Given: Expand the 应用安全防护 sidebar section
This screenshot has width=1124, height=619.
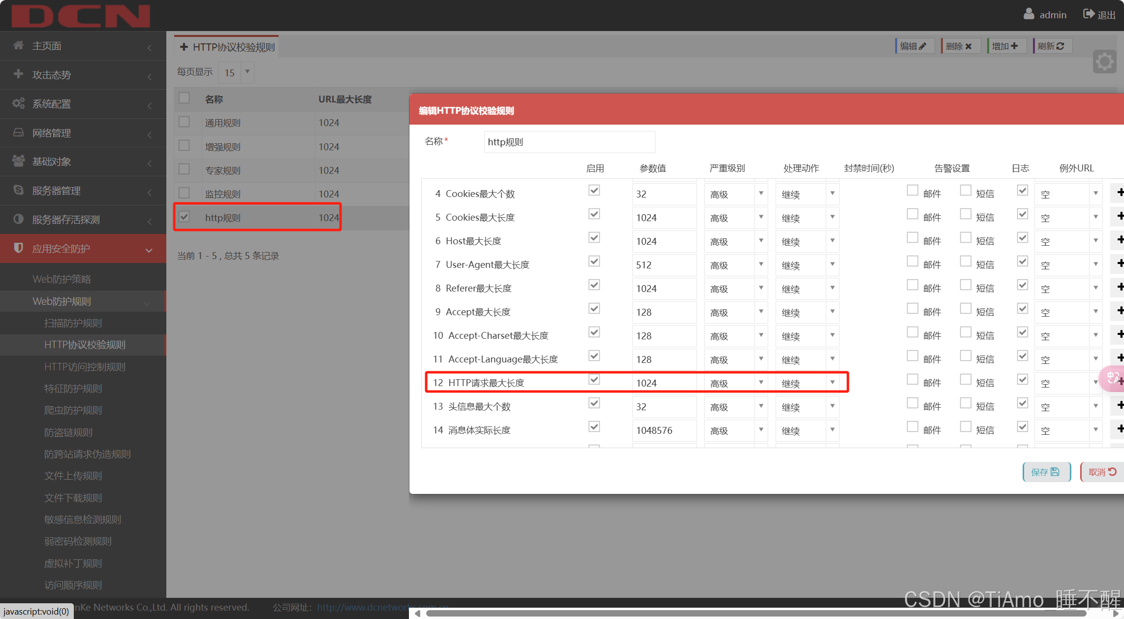Looking at the screenshot, I should pos(83,249).
